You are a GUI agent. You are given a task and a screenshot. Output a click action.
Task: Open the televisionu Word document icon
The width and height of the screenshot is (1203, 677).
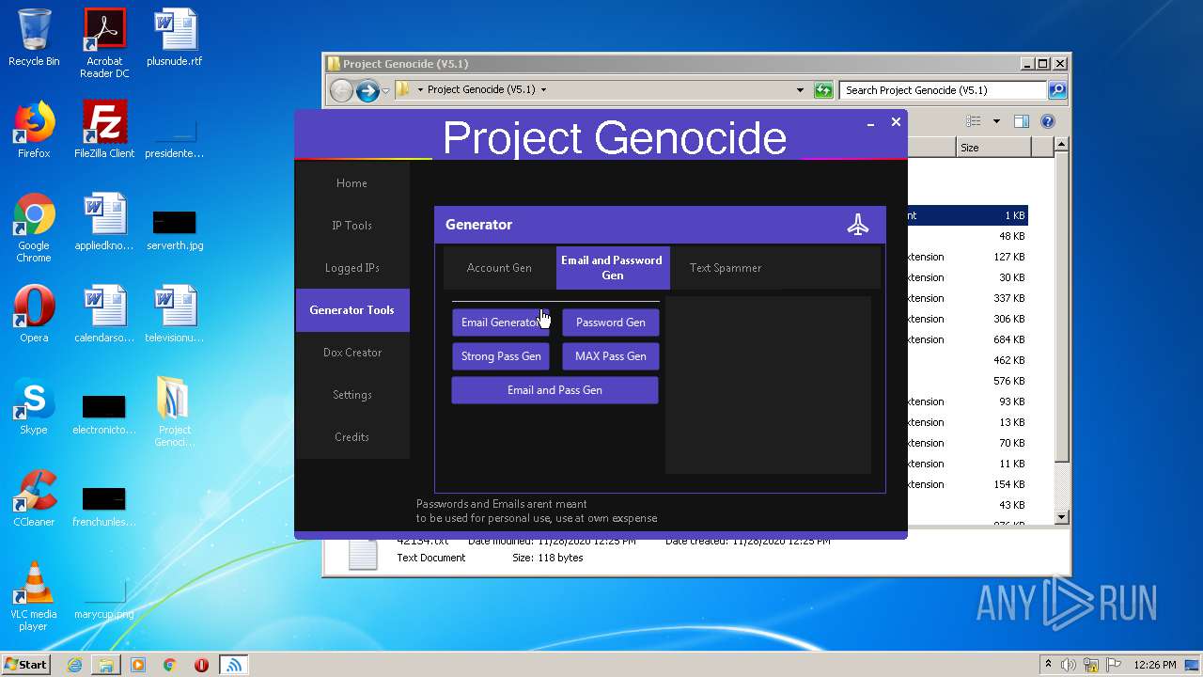[x=175, y=314]
